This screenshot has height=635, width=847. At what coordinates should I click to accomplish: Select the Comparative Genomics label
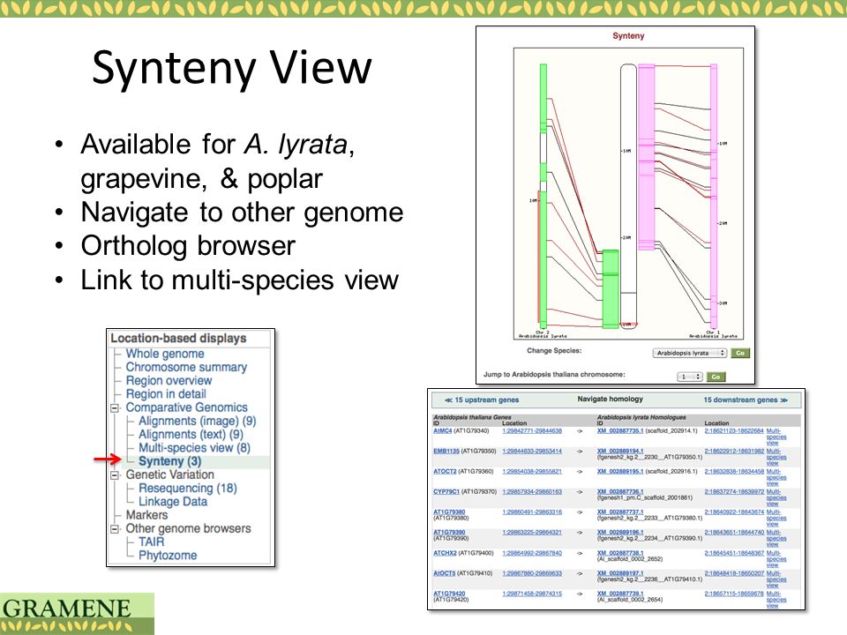186,407
